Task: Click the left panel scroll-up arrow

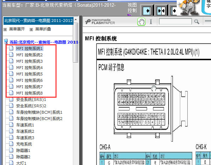Action: 76,20
